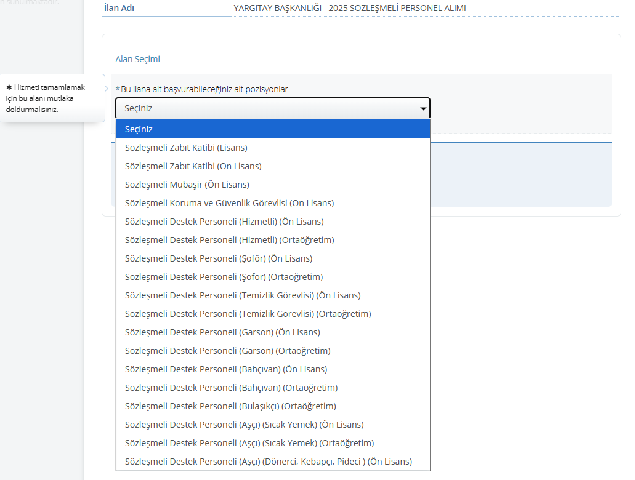The width and height of the screenshot is (635, 480).
Task: Click the 'Bu ilana ait başvurabileceğiniz alt pozisyonlar' label
Action: (204, 89)
